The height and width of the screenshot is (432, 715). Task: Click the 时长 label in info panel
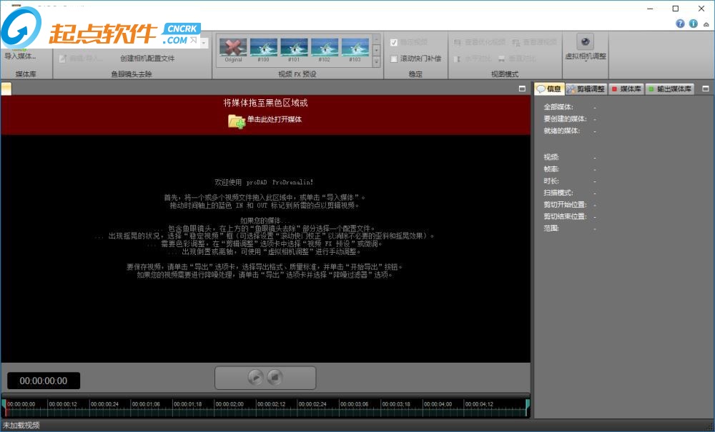pos(551,181)
